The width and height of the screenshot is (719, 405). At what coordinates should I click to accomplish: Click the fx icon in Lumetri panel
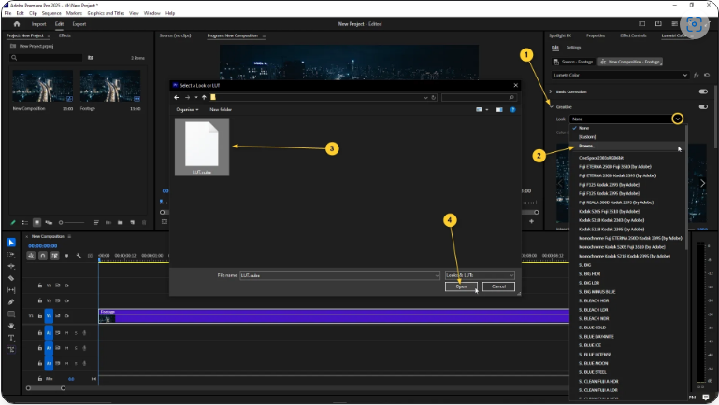(x=696, y=75)
